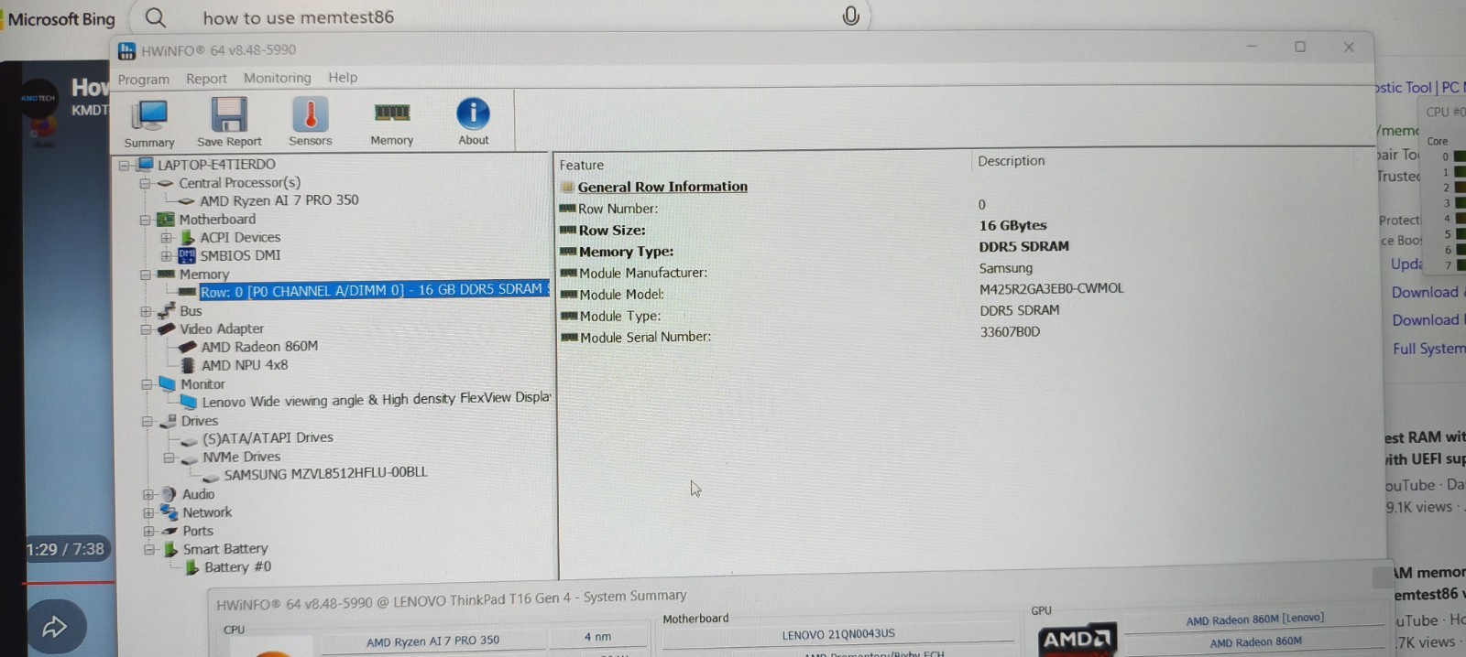Open the Help menu

pos(343,78)
